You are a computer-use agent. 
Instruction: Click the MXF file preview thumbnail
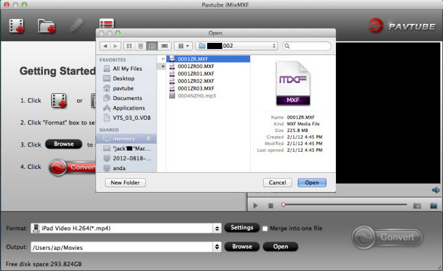[293, 83]
